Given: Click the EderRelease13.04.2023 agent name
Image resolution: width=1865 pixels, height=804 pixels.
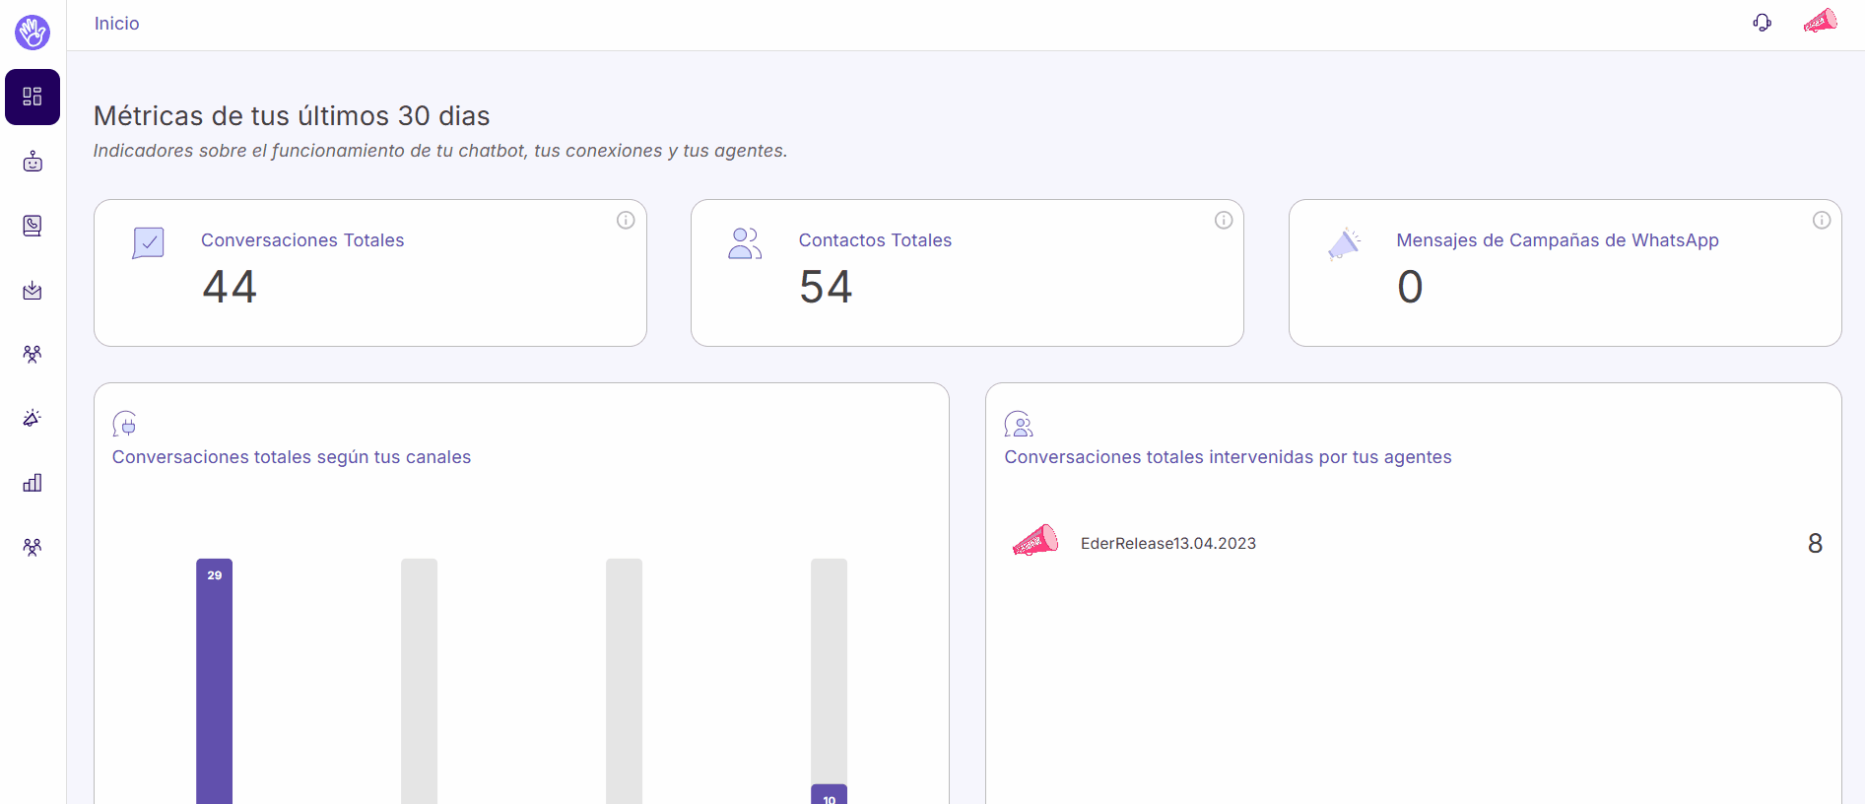Looking at the screenshot, I should tap(1168, 543).
